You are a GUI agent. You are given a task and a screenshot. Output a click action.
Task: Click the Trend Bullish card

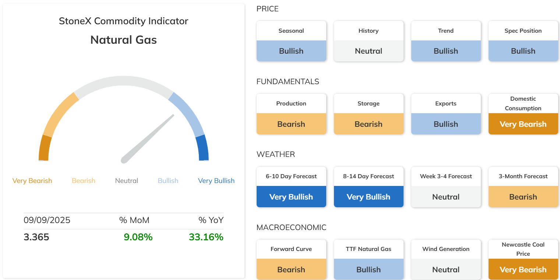point(446,41)
